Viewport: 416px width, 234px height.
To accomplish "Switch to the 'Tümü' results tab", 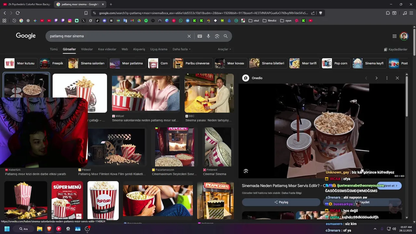I will point(54,49).
